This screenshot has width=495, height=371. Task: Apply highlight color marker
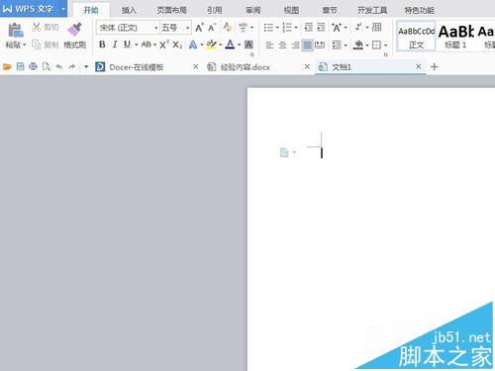tap(211, 45)
